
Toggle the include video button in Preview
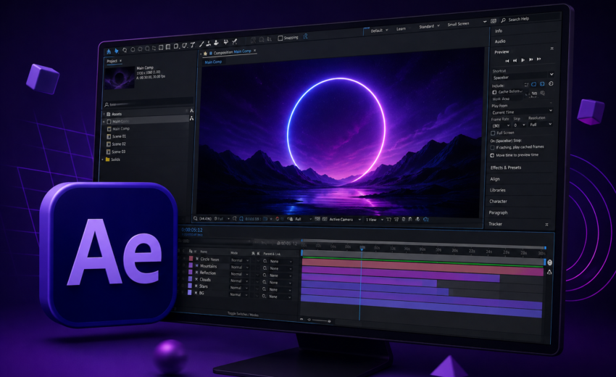pyautogui.click(x=534, y=84)
